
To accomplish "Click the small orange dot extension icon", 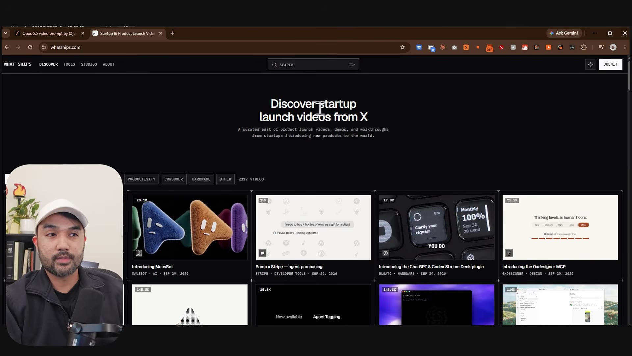I will [478, 47].
